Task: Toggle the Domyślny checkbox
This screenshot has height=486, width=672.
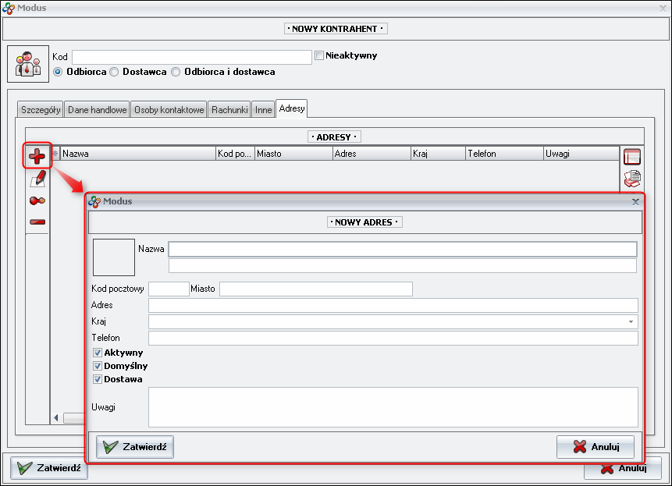Action: tap(98, 366)
